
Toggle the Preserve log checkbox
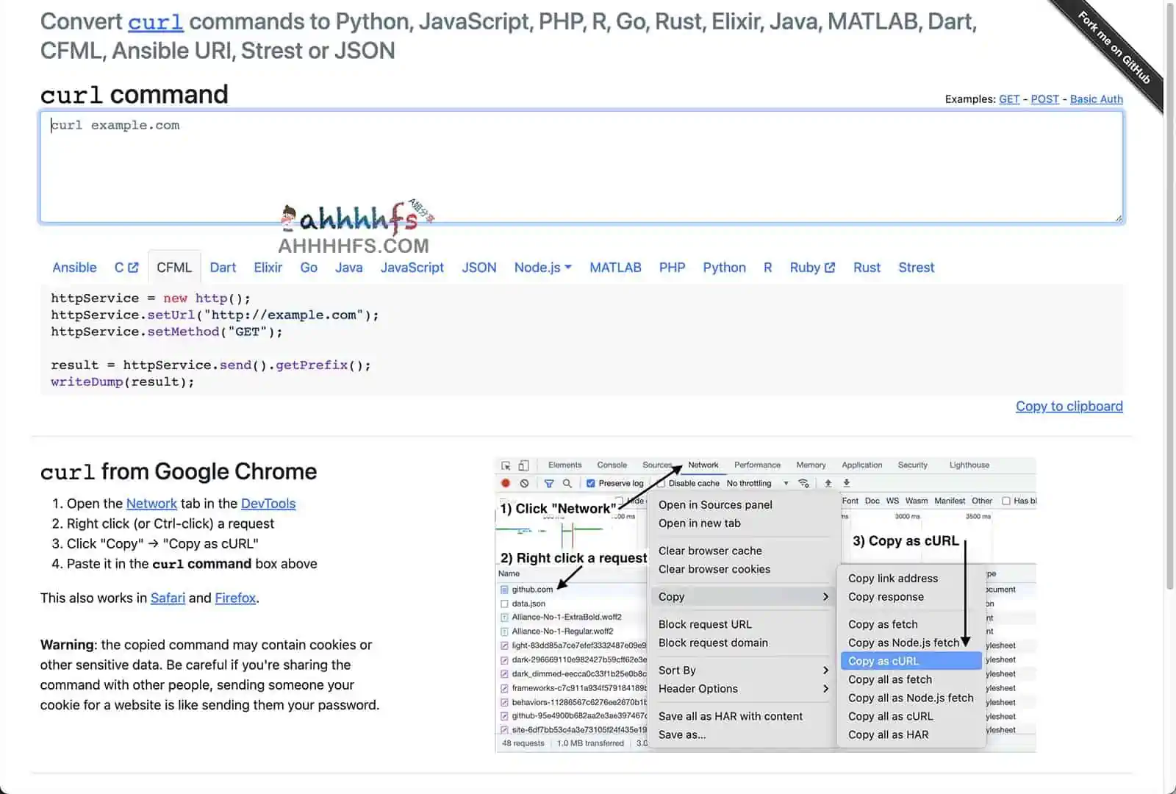pyautogui.click(x=590, y=483)
